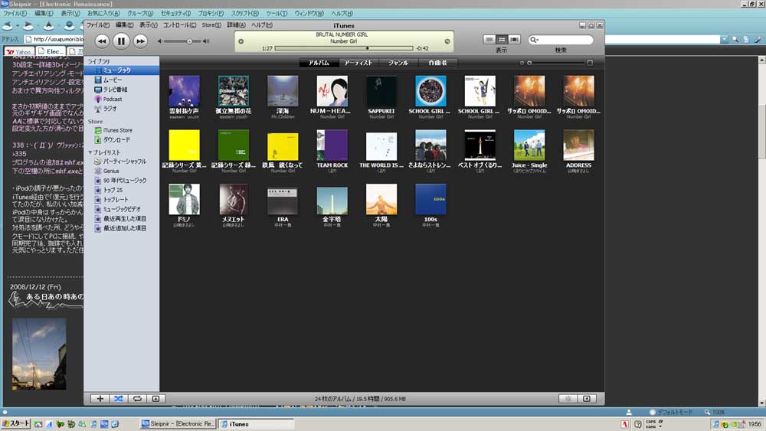Switch to Sleipnir taskbar button
This screenshot has width=766, height=431.
point(178,423)
